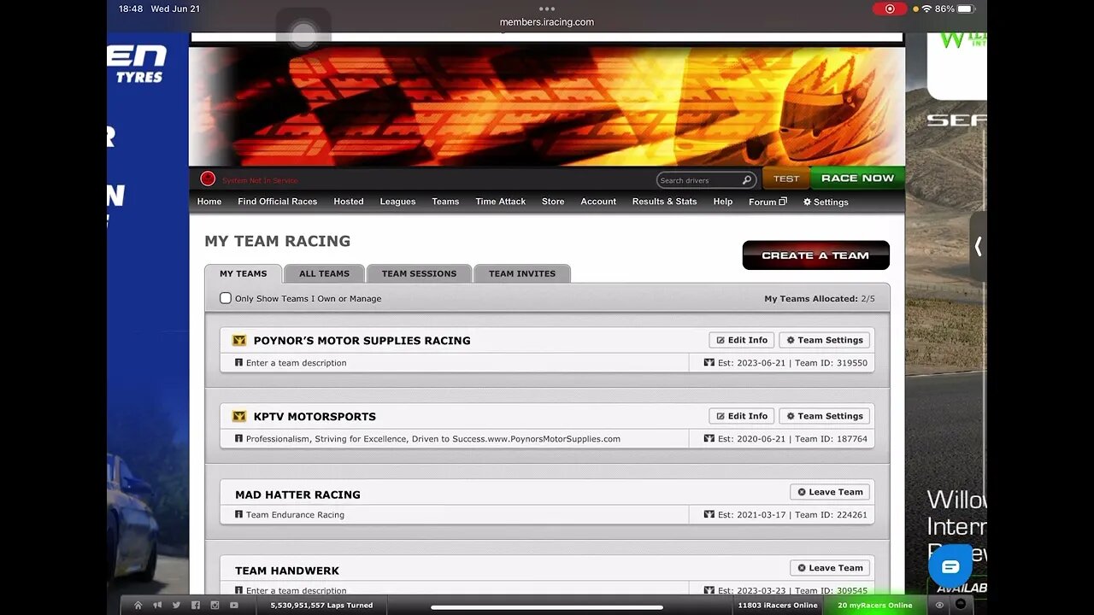
Task: Open the Teams menu item
Action: (445, 202)
